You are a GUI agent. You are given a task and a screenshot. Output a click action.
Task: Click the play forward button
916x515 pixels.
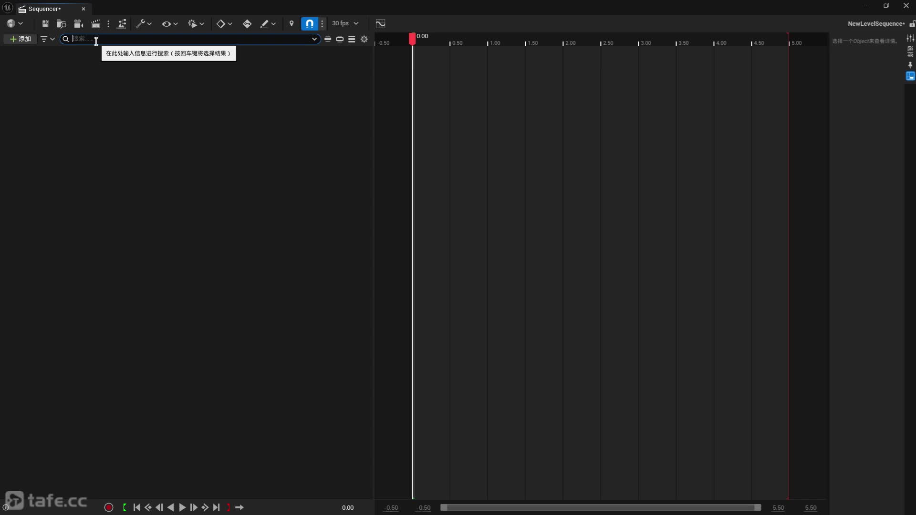pyautogui.click(x=182, y=507)
